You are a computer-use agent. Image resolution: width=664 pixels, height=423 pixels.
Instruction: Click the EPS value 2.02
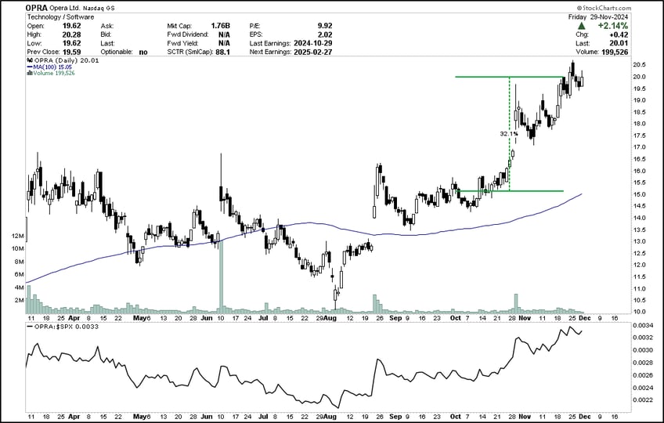(325, 34)
